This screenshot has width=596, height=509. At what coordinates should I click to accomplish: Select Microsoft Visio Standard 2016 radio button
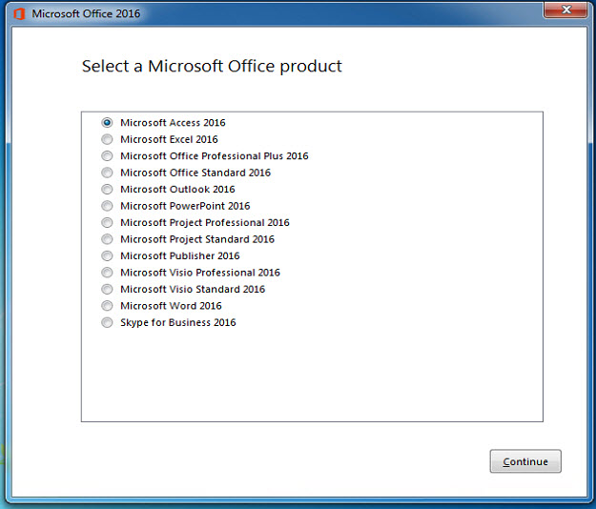click(107, 290)
